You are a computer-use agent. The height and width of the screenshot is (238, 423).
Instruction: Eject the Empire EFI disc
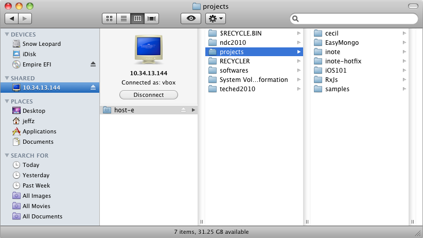93,64
